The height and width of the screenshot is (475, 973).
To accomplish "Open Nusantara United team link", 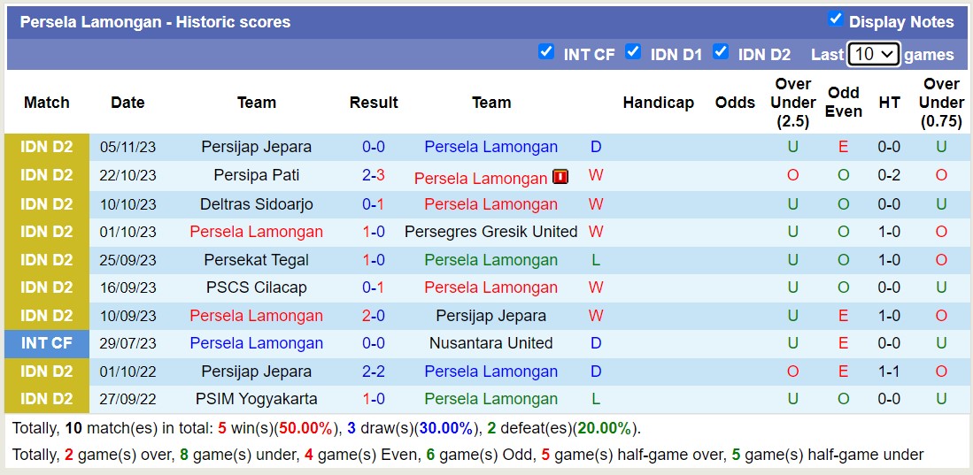I will click(x=490, y=343).
